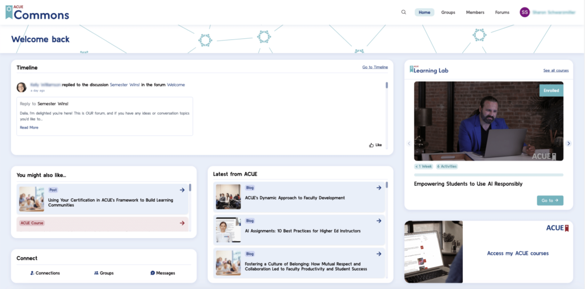The width and height of the screenshot is (585, 289).
Task: Switch to the Groups nav tab
Action: (x=448, y=12)
